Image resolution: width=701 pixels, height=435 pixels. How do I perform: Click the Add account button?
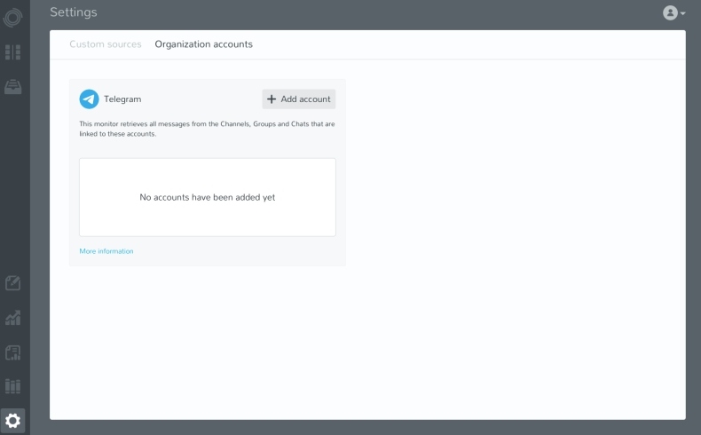(298, 99)
